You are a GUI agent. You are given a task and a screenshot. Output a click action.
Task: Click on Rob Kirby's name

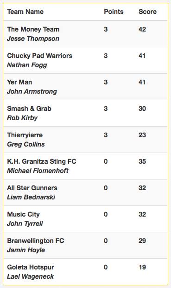(x=22, y=118)
